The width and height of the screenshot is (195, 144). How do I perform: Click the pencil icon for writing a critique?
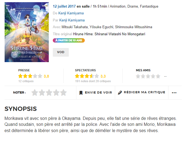point(120,92)
